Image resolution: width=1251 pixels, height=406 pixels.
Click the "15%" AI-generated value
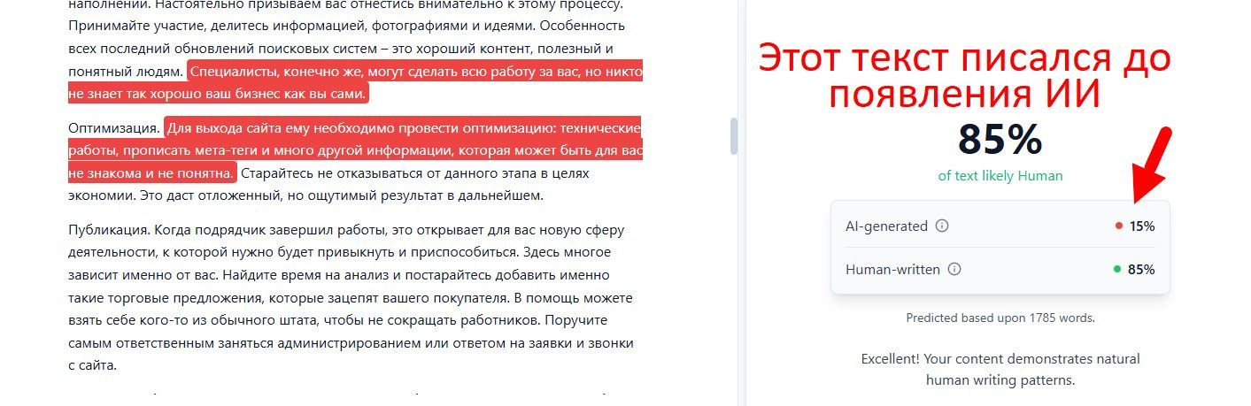point(1141,226)
